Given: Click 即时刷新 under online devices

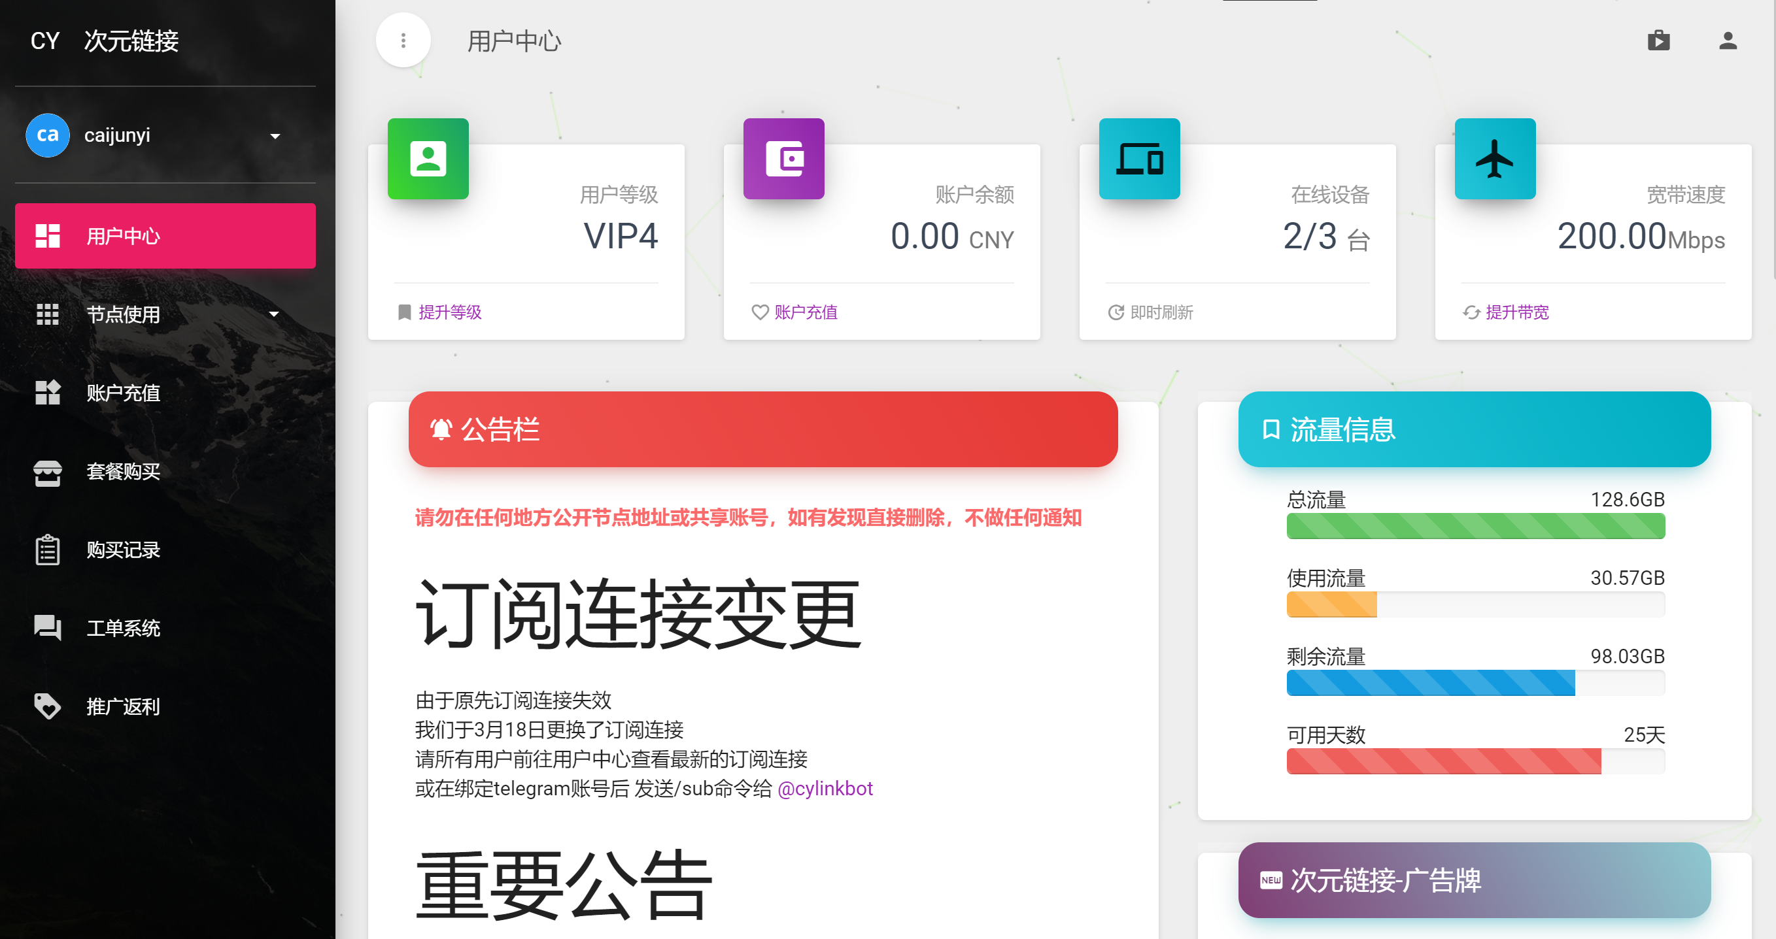Looking at the screenshot, I should pos(1162,312).
